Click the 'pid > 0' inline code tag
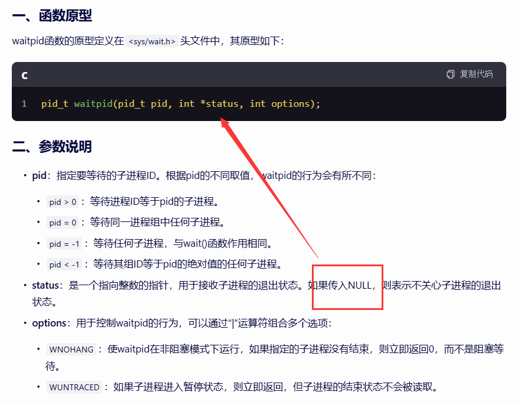 63,202
